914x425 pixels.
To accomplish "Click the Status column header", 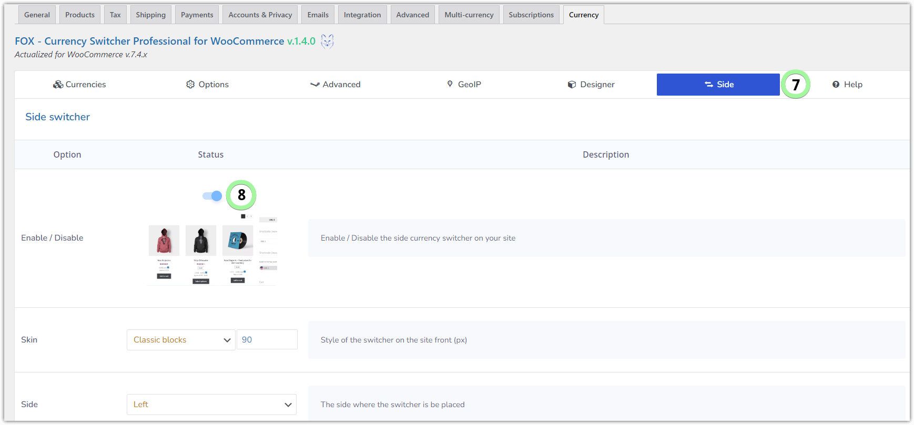I will coord(211,154).
